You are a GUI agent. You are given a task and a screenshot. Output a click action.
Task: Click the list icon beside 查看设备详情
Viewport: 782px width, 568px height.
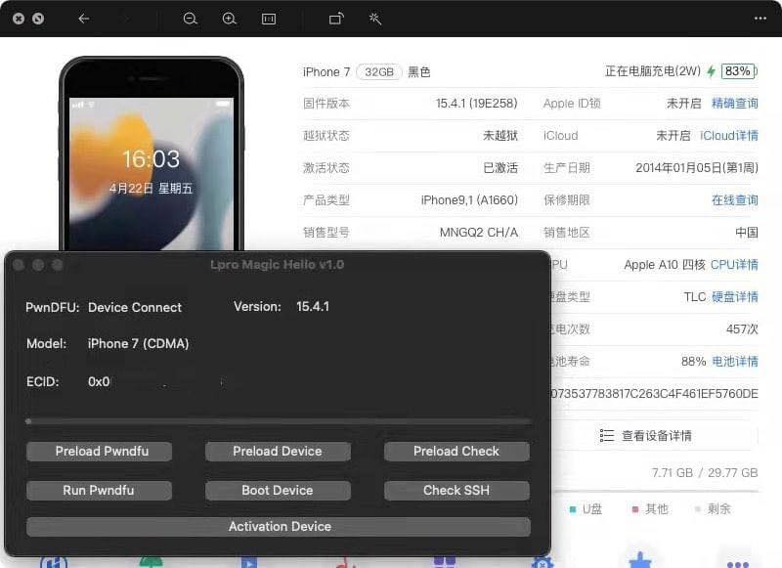pos(606,435)
